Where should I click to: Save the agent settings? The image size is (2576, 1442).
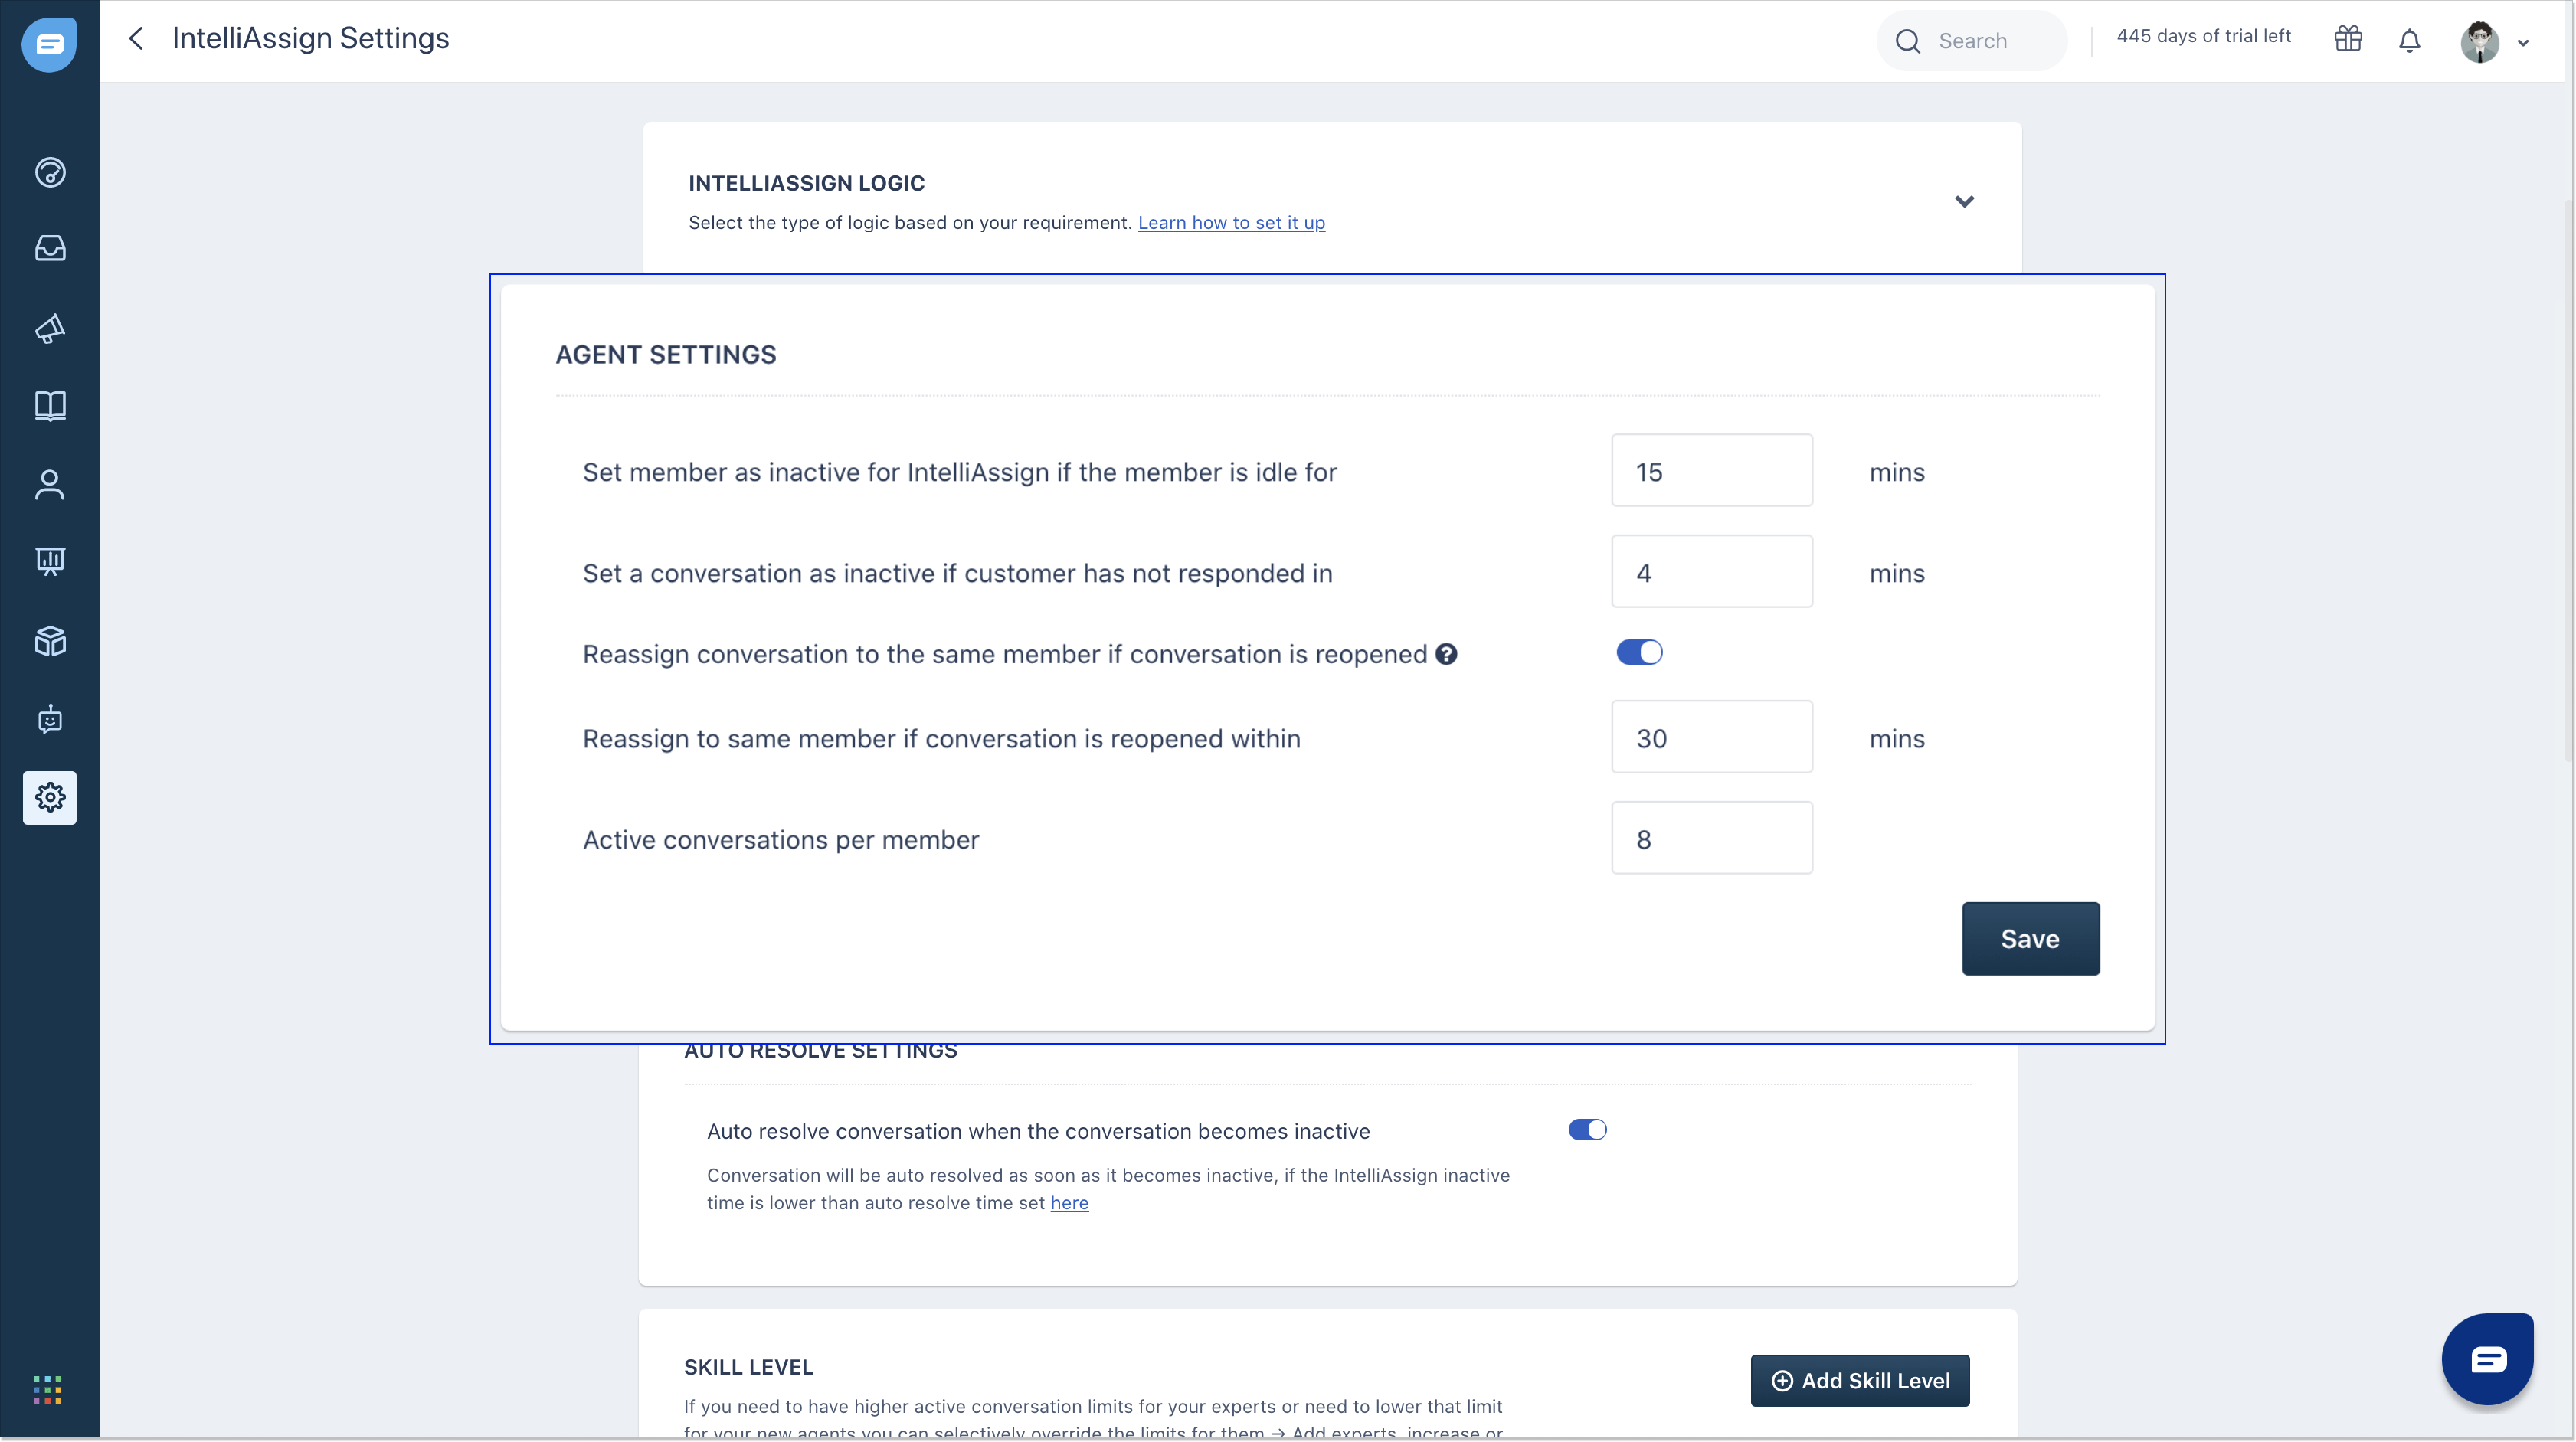pos(2031,939)
